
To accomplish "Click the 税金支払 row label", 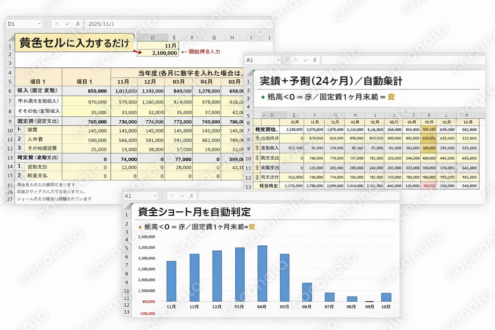I will 37,175.
